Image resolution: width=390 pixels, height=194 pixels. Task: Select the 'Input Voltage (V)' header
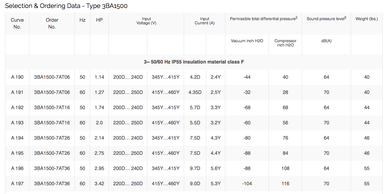coord(146,21)
